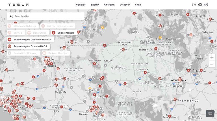Select the gray pin at Blanding
217x121 pixels.
pos(135,32)
